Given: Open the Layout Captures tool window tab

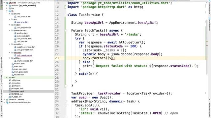Looking at the screenshot, I should [1, 64].
